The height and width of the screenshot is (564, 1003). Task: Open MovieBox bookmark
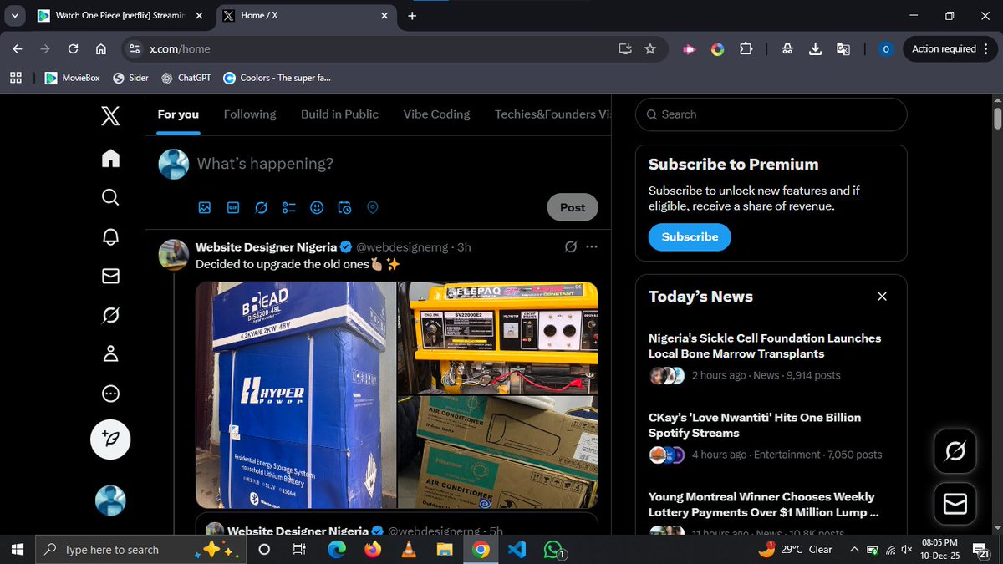point(73,78)
